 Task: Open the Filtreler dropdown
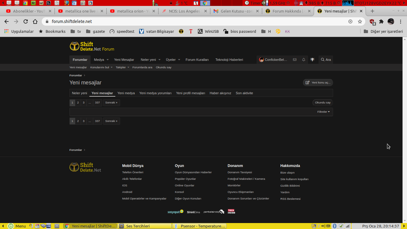point(323,112)
